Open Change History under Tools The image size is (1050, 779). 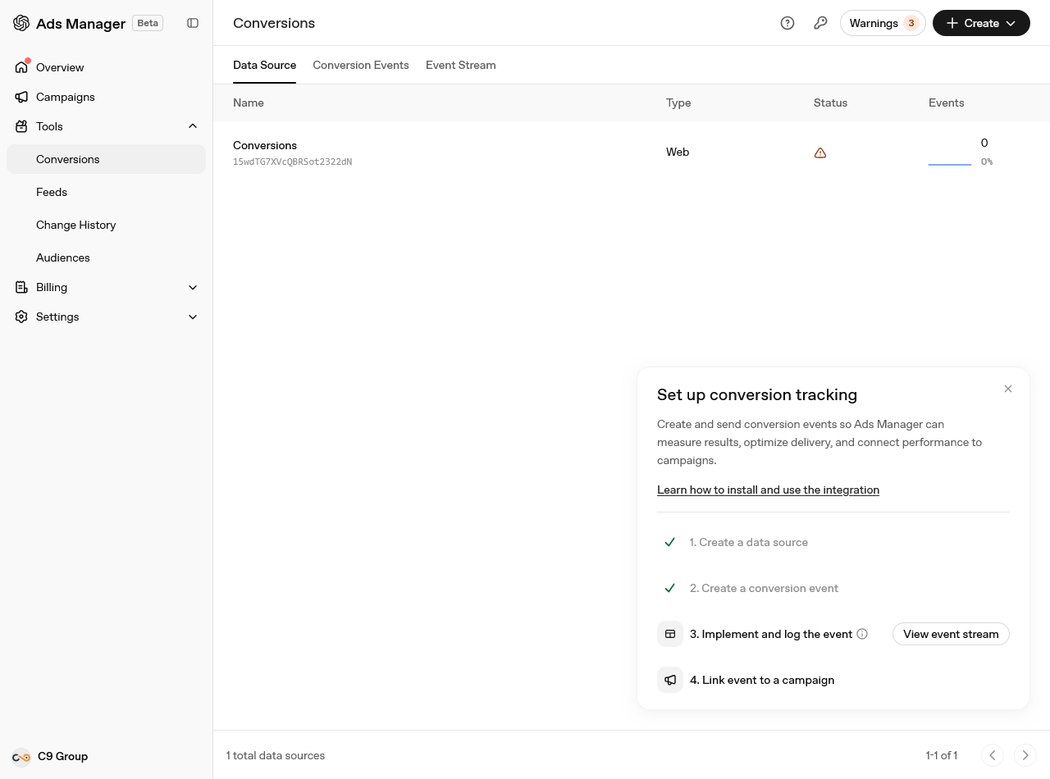click(x=107, y=225)
